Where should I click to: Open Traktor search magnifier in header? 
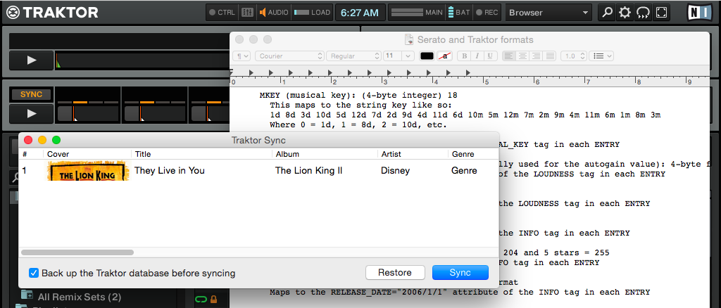[x=608, y=13]
